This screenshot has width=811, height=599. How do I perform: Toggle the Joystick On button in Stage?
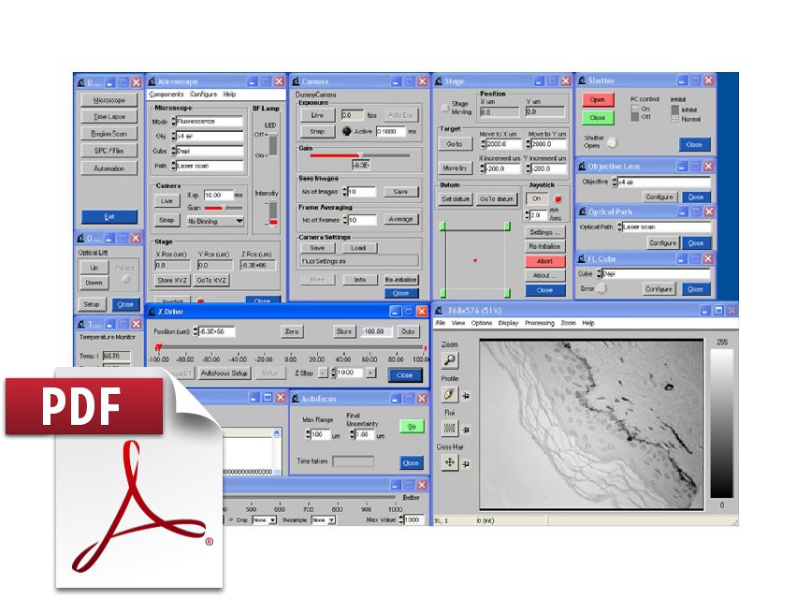tap(537, 198)
